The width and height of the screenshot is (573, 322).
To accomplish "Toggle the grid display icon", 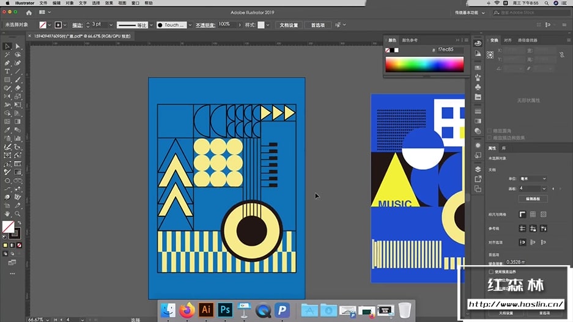I will click(533, 214).
